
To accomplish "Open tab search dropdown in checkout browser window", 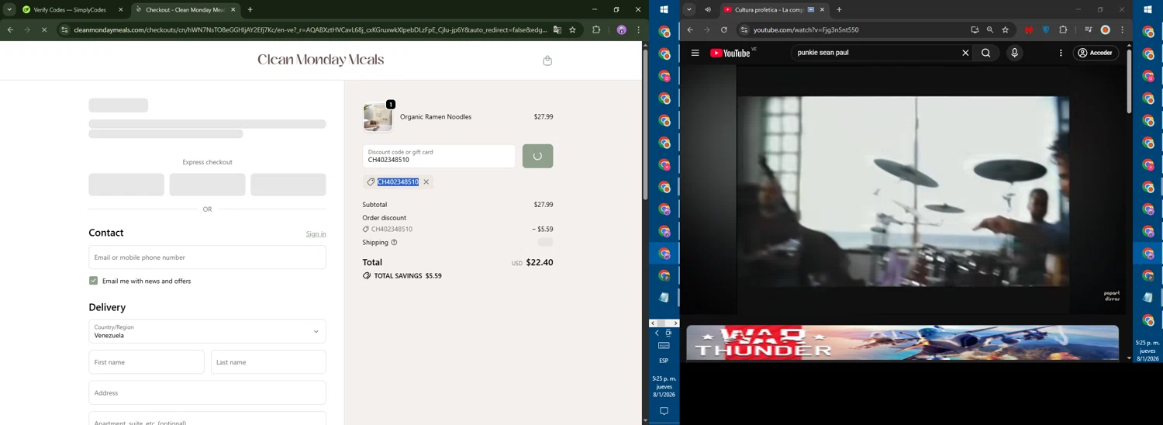I will click(x=9, y=10).
